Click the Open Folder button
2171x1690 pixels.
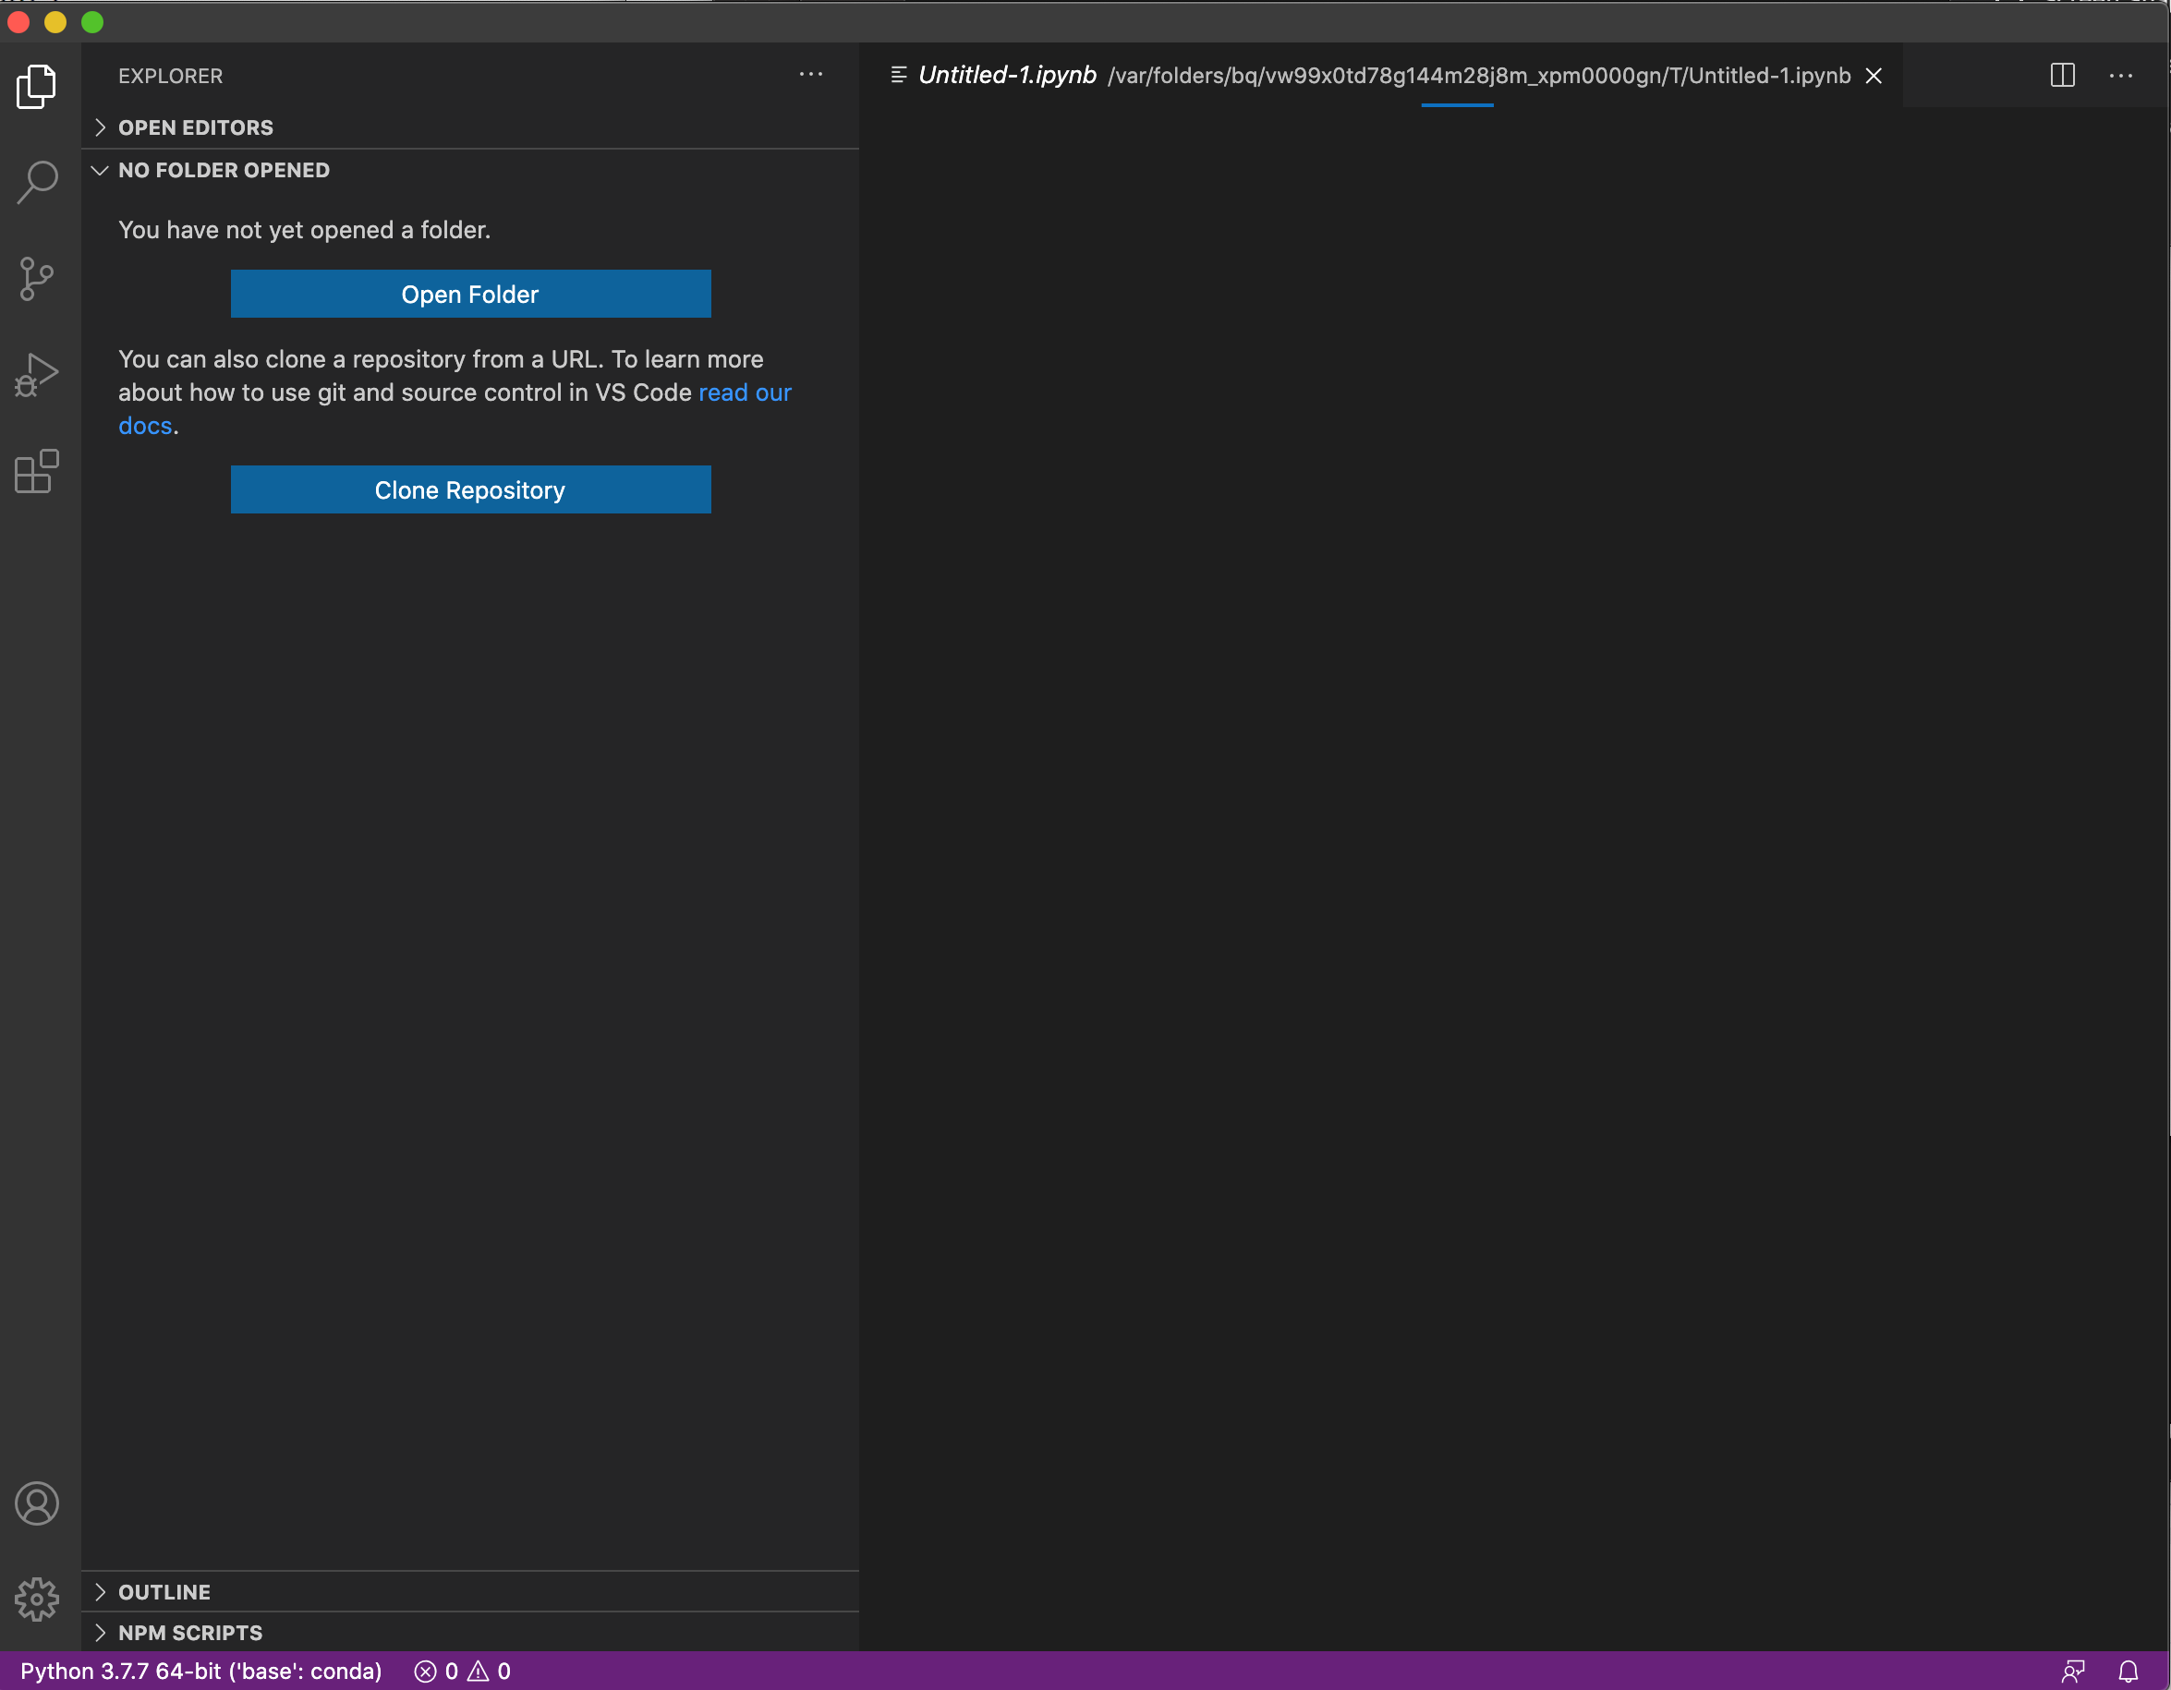click(470, 294)
